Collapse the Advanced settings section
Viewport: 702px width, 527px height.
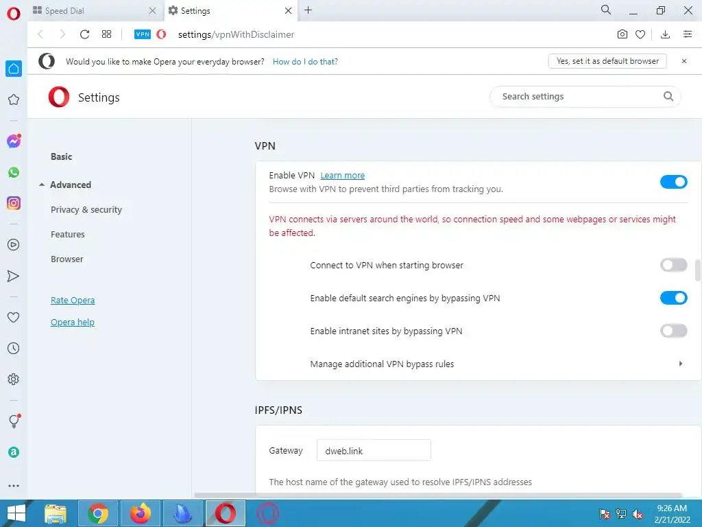[x=42, y=185]
